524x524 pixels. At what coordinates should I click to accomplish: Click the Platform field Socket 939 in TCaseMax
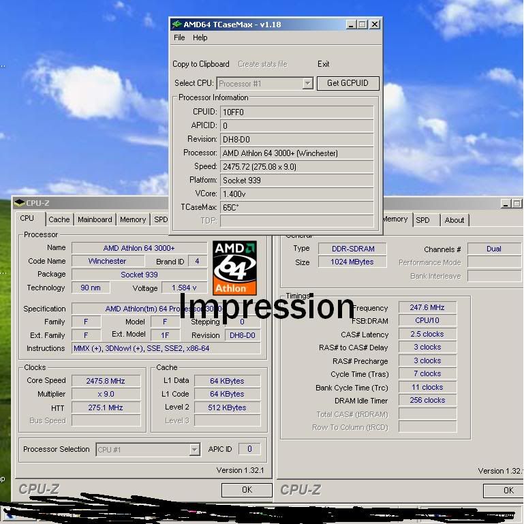297,180
